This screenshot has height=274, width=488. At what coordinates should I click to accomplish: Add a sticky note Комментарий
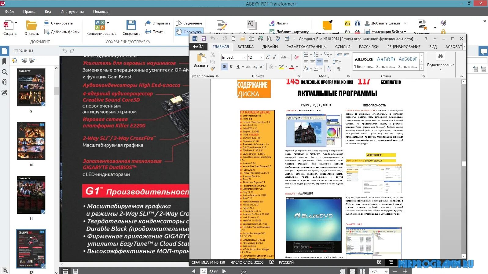pos(327,25)
